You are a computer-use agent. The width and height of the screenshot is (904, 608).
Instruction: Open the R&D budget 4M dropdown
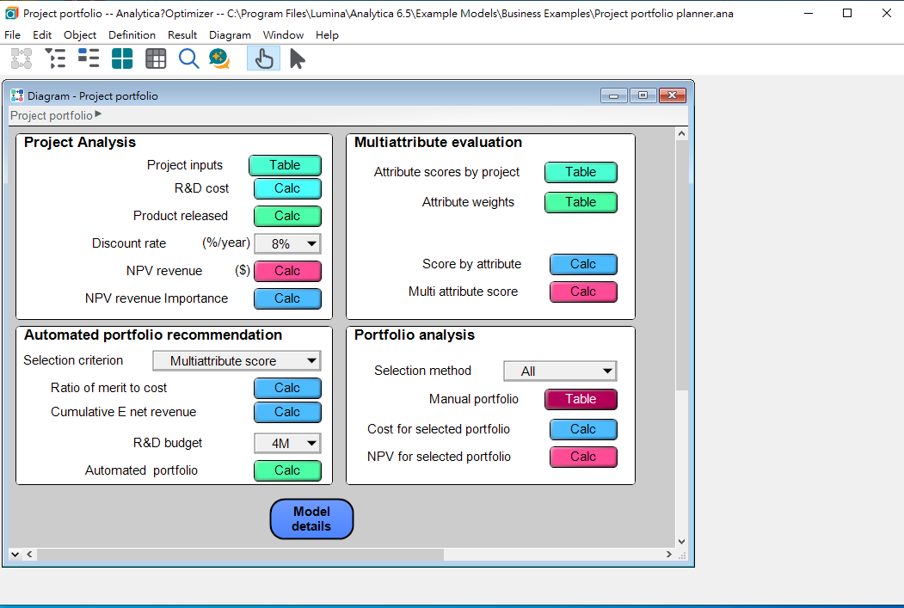287,443
